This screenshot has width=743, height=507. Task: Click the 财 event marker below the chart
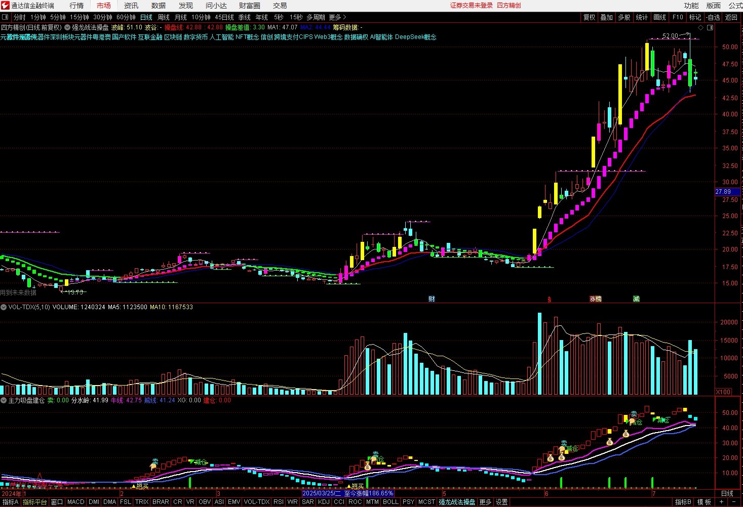pyautogui.click(x=432, y=299)
